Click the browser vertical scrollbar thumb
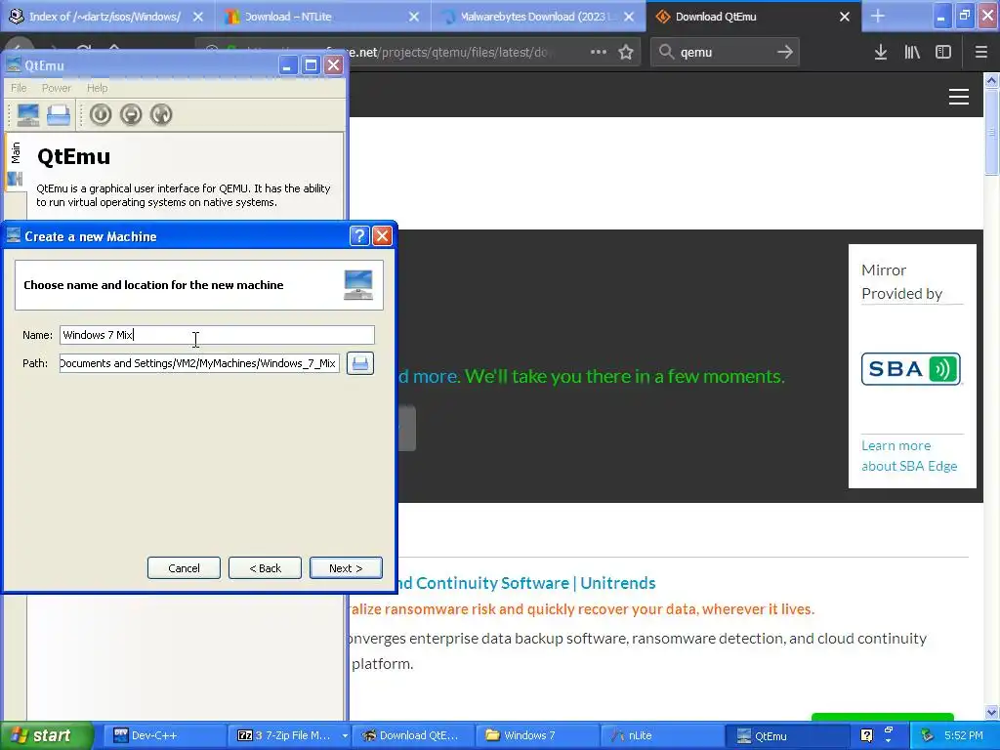1000x750 pixels. point(991,132)
